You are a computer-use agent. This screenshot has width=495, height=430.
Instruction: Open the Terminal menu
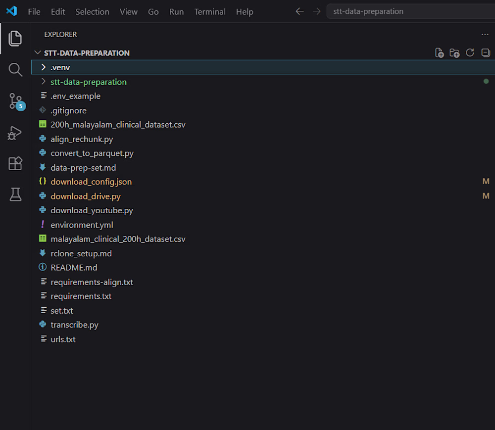coord(209,12)
